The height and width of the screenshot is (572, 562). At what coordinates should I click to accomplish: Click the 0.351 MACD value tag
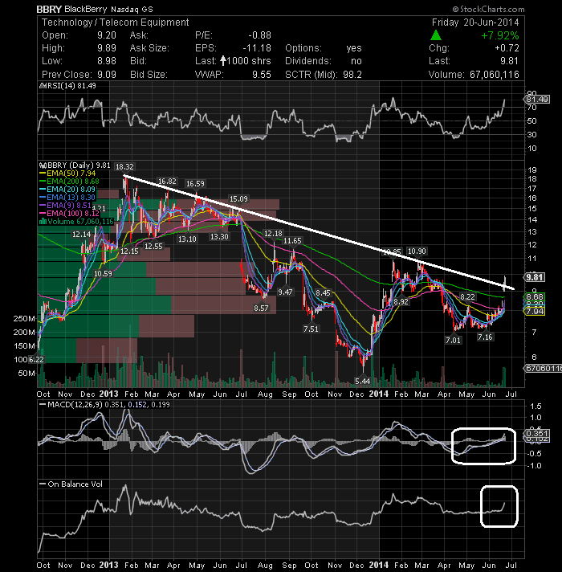tap(537, 433)
